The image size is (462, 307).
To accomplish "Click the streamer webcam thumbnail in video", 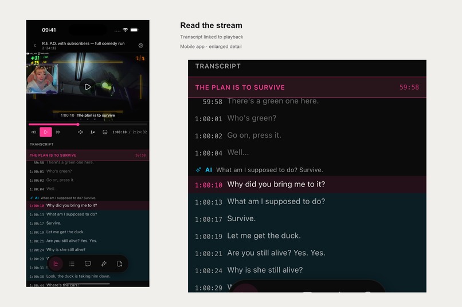I will pos(41,79).
